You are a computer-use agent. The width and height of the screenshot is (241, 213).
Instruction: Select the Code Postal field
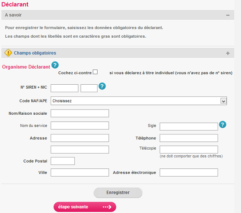tap(63, 161)
